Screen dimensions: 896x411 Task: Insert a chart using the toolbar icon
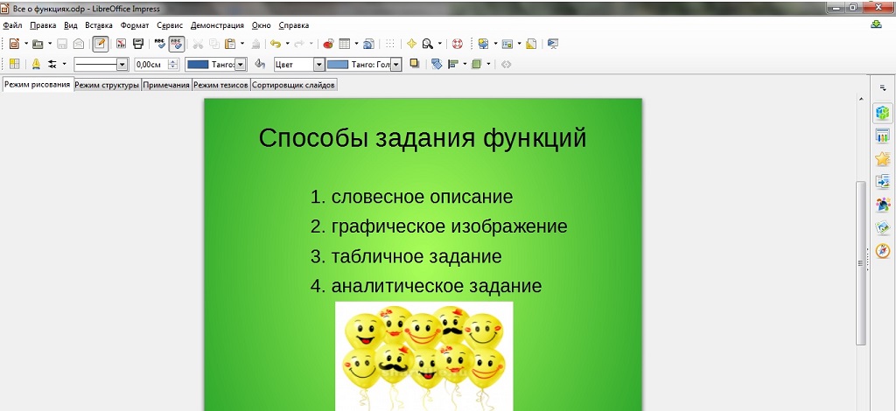pos(328,44)
